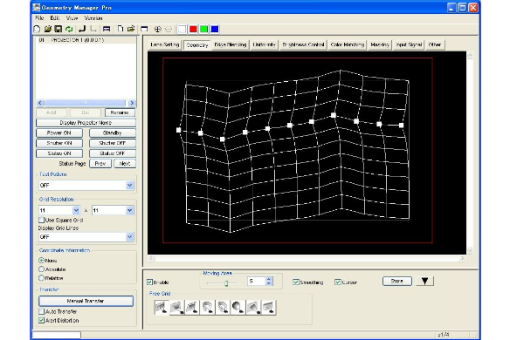The image size is (510, 340).
Task: Click the Save floppy disk icon
Action: (59, 30)
